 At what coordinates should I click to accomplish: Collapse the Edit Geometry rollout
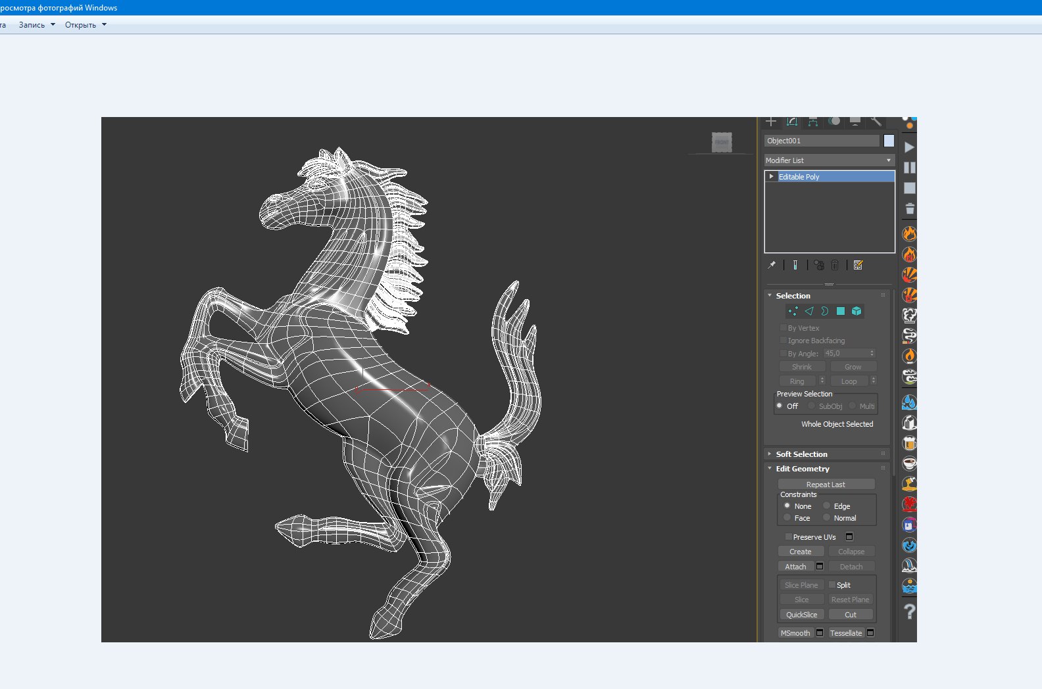[770, 468]
